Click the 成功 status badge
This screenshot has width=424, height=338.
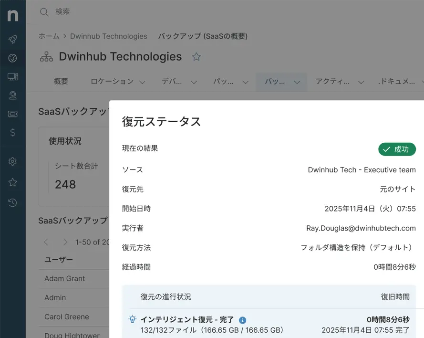[x=397, y=149]
